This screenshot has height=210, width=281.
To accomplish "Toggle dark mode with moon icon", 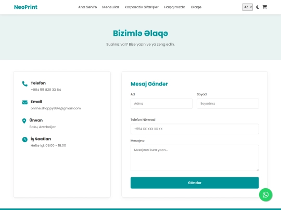I will pos(258,7).
